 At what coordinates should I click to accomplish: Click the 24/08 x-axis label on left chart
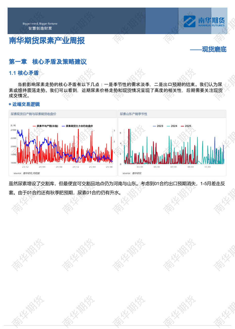coord(59,167)
